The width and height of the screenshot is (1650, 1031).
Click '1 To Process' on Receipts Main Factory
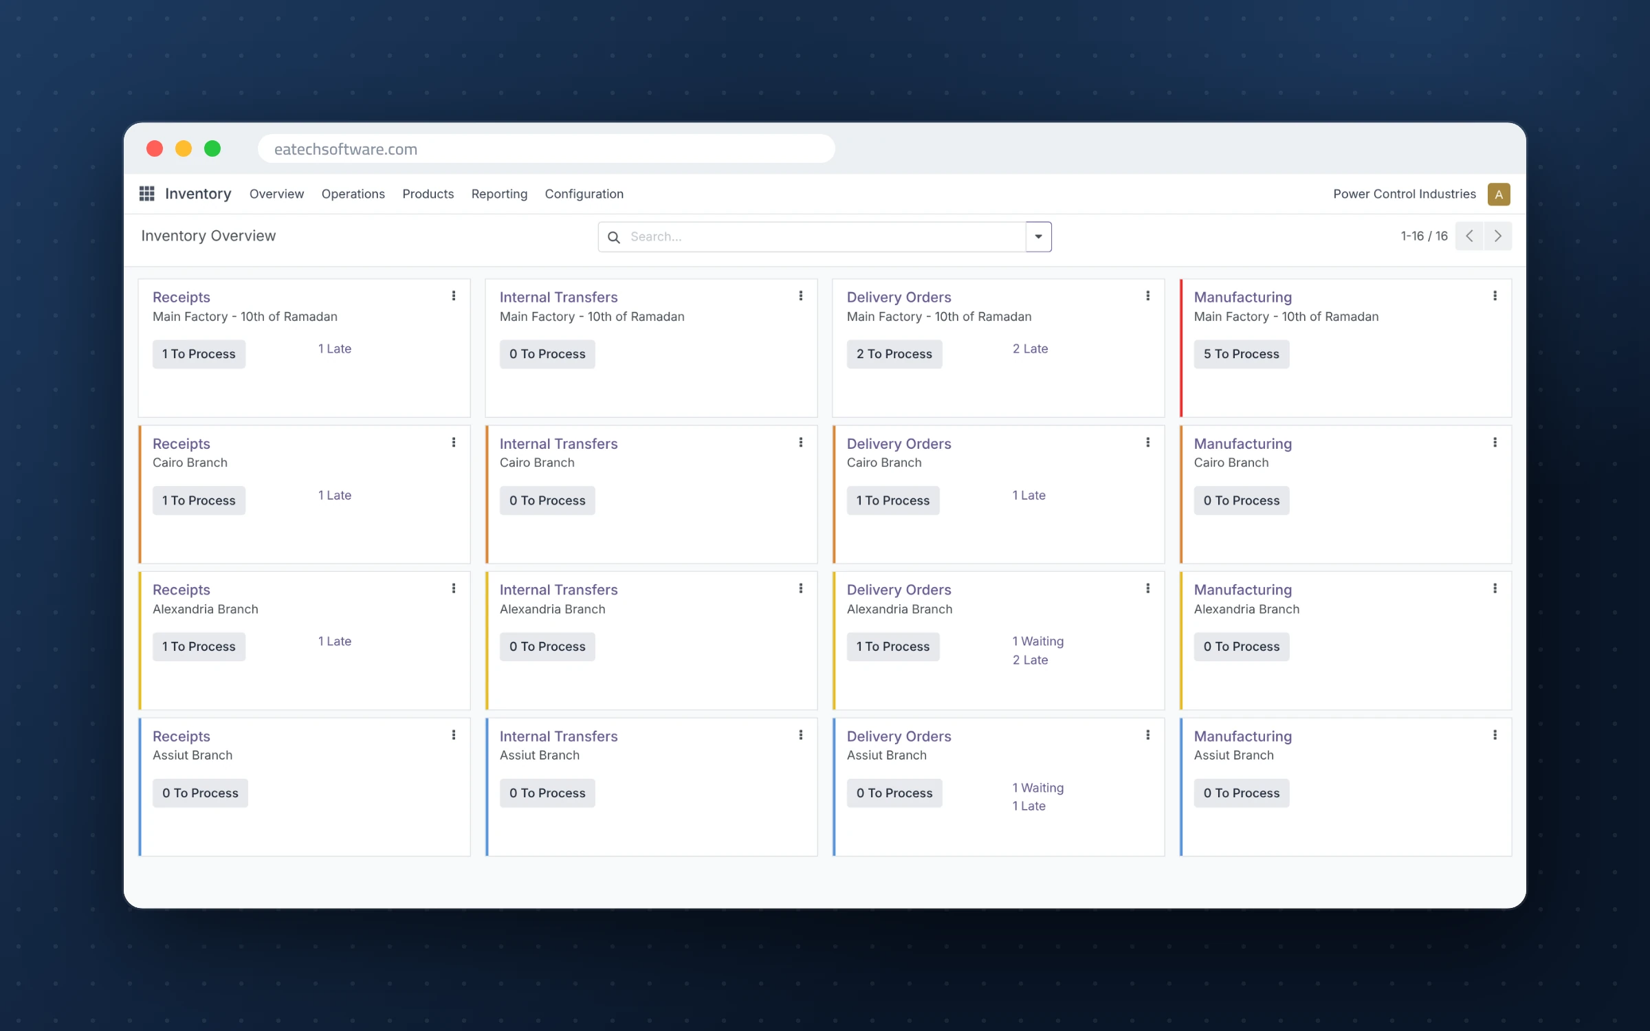click(x=199, y=355)
